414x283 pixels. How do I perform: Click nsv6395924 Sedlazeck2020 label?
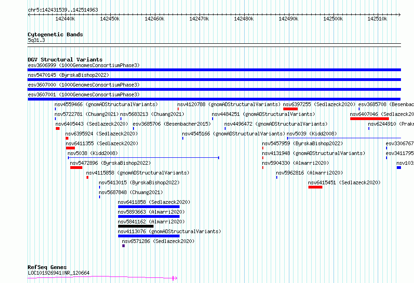102,134
